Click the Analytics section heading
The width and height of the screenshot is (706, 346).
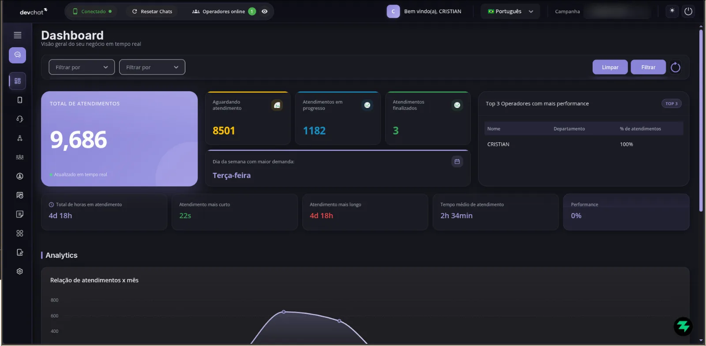(x=61, y=255)
